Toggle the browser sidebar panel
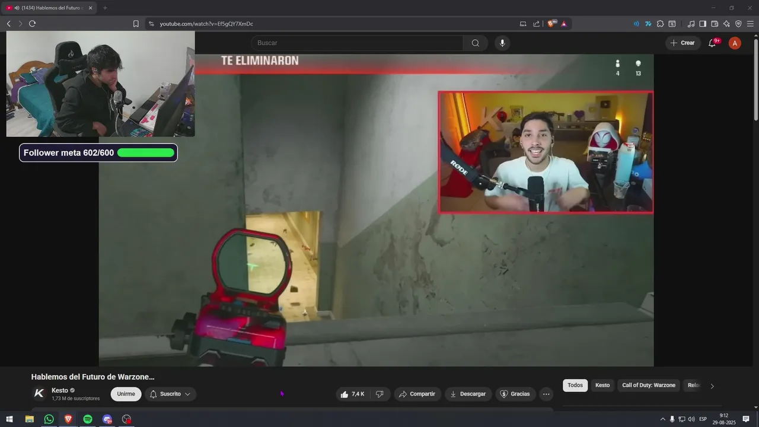759x427 pixels. tap(703, 24)
